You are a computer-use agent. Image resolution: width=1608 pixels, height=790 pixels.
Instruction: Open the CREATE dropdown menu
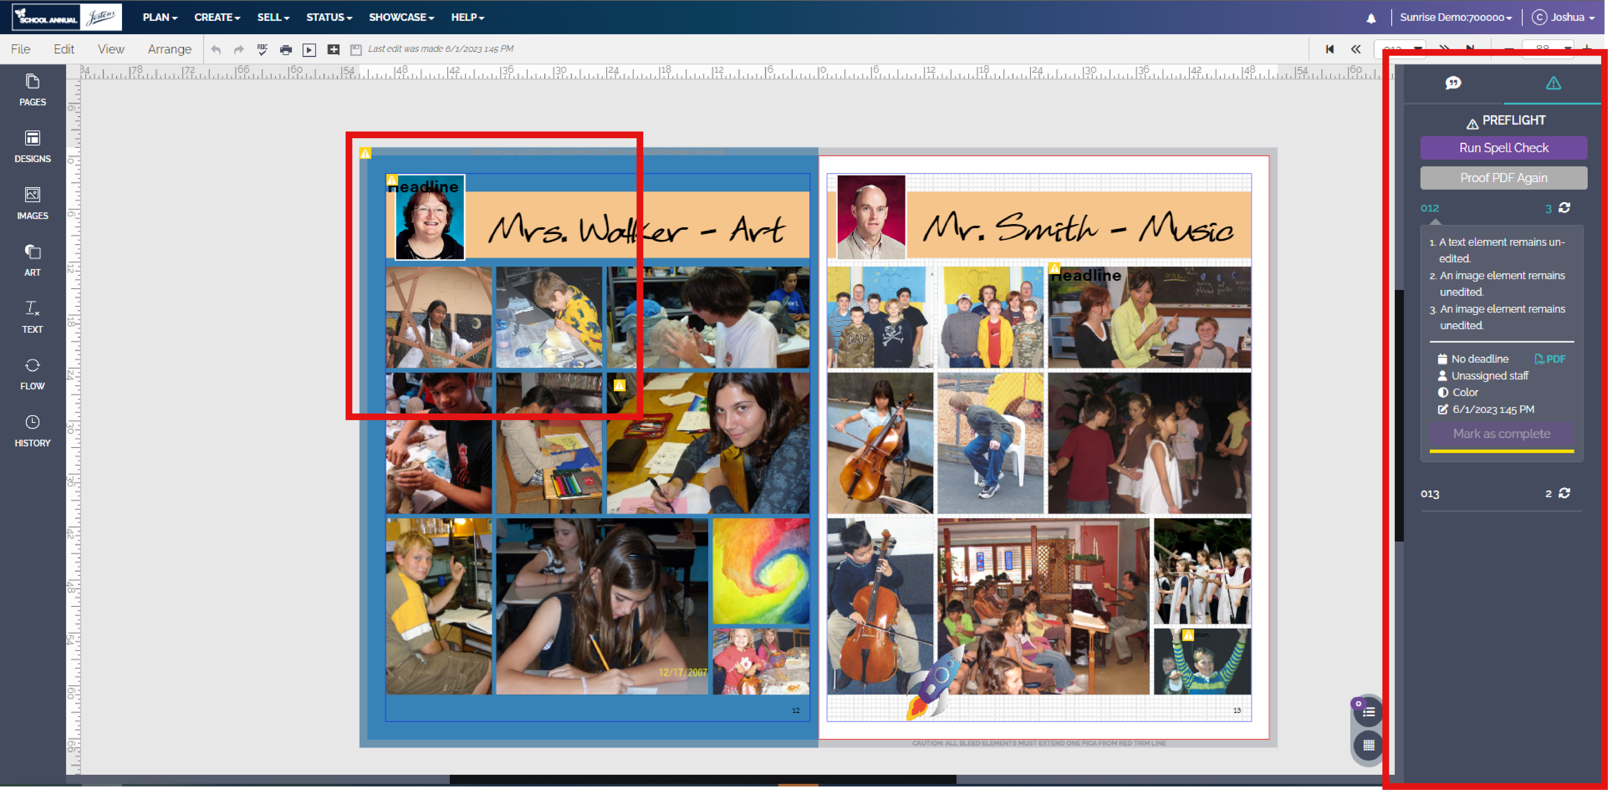[x=217, y=17]
